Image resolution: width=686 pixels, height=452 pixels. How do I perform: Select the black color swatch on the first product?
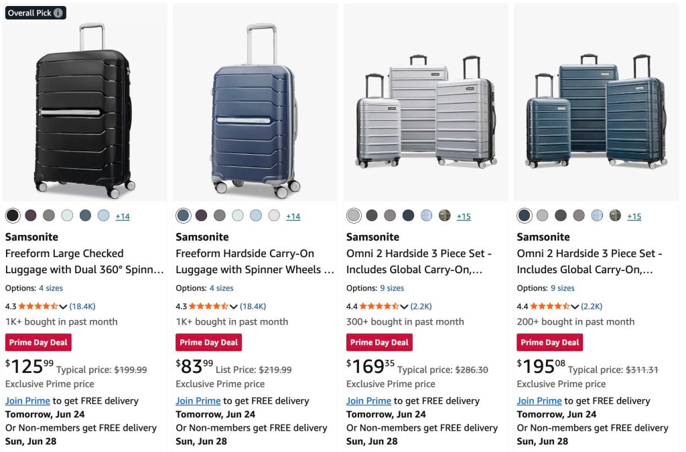pos(13,215)
